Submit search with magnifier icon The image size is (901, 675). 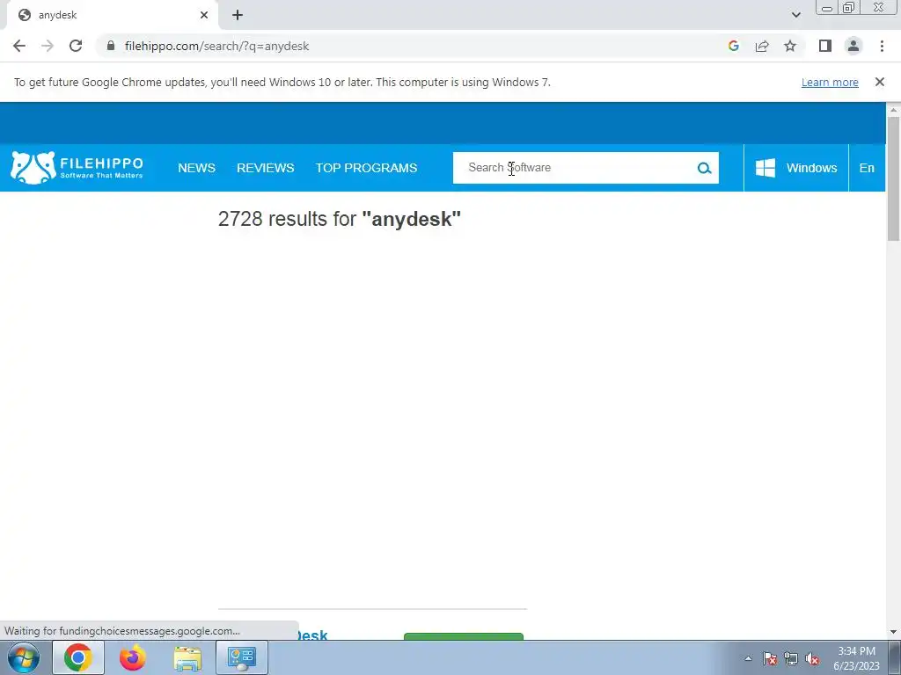705,168
